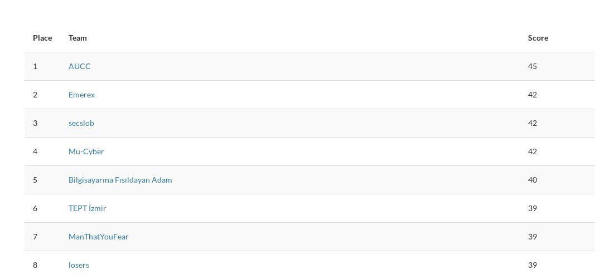Click the score 42 in Emerex row
The image size is (595, 279).
[533, 95]
